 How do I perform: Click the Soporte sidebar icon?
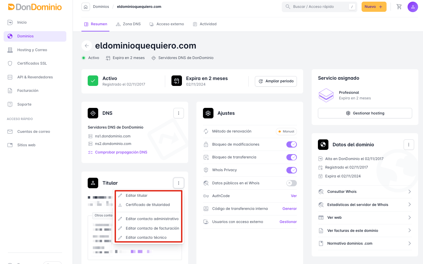[x=10, y=104]
